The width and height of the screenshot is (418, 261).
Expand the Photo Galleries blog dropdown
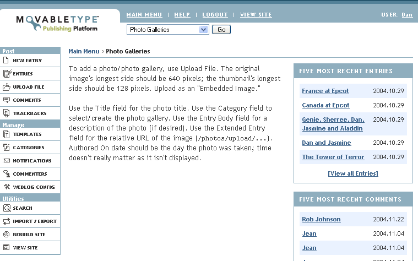[203, 30]
